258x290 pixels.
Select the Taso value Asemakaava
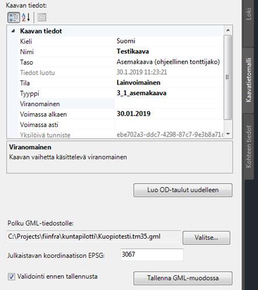click(168, 62)
